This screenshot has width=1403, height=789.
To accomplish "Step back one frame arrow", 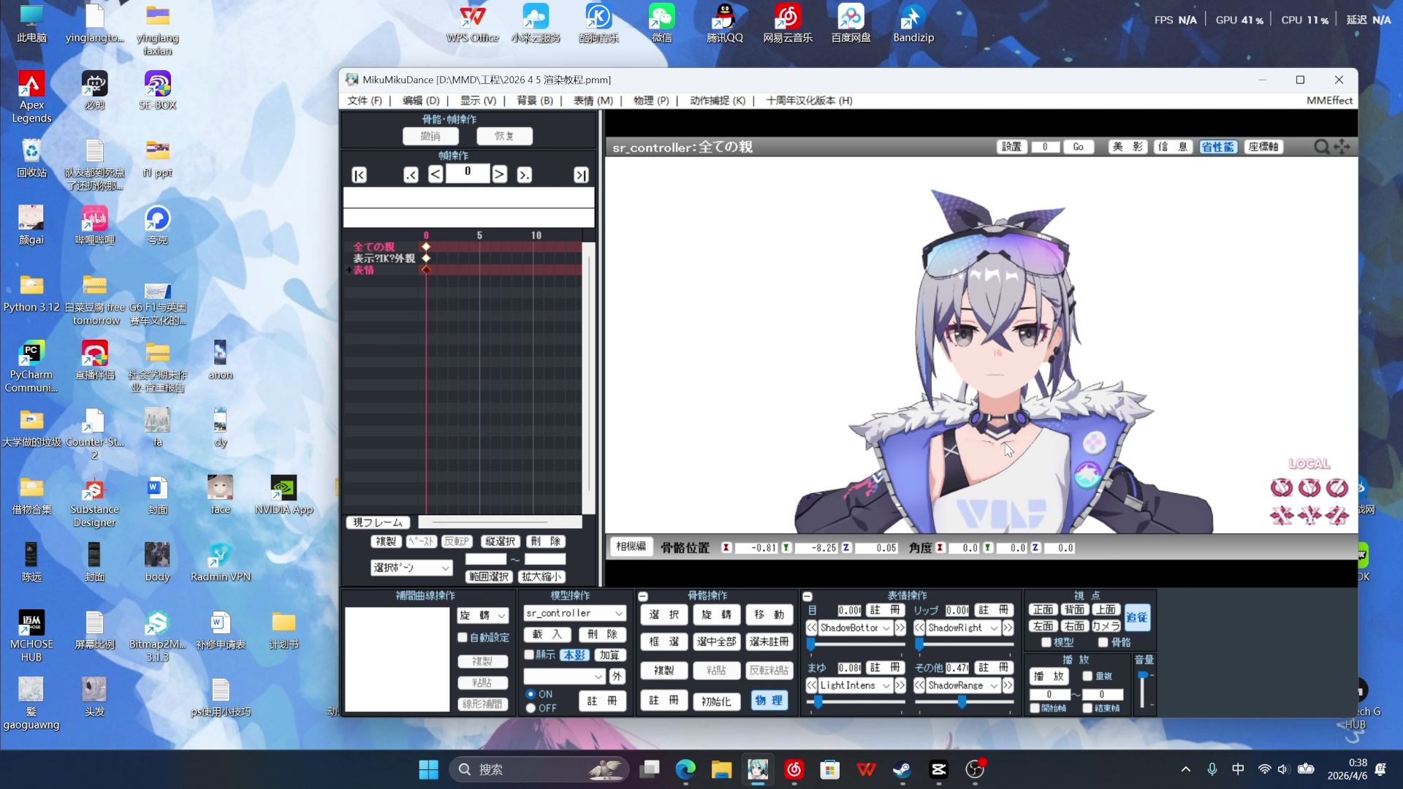I will tap(436, 174).
